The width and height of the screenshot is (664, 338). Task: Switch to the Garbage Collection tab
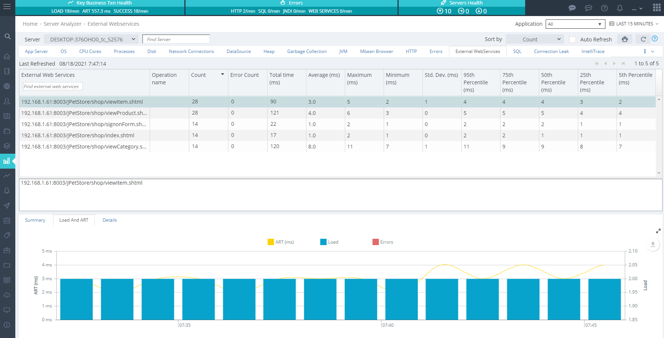click(307, 51)
